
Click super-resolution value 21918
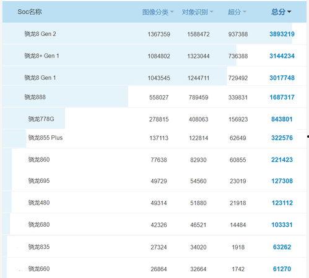[238, 203]
